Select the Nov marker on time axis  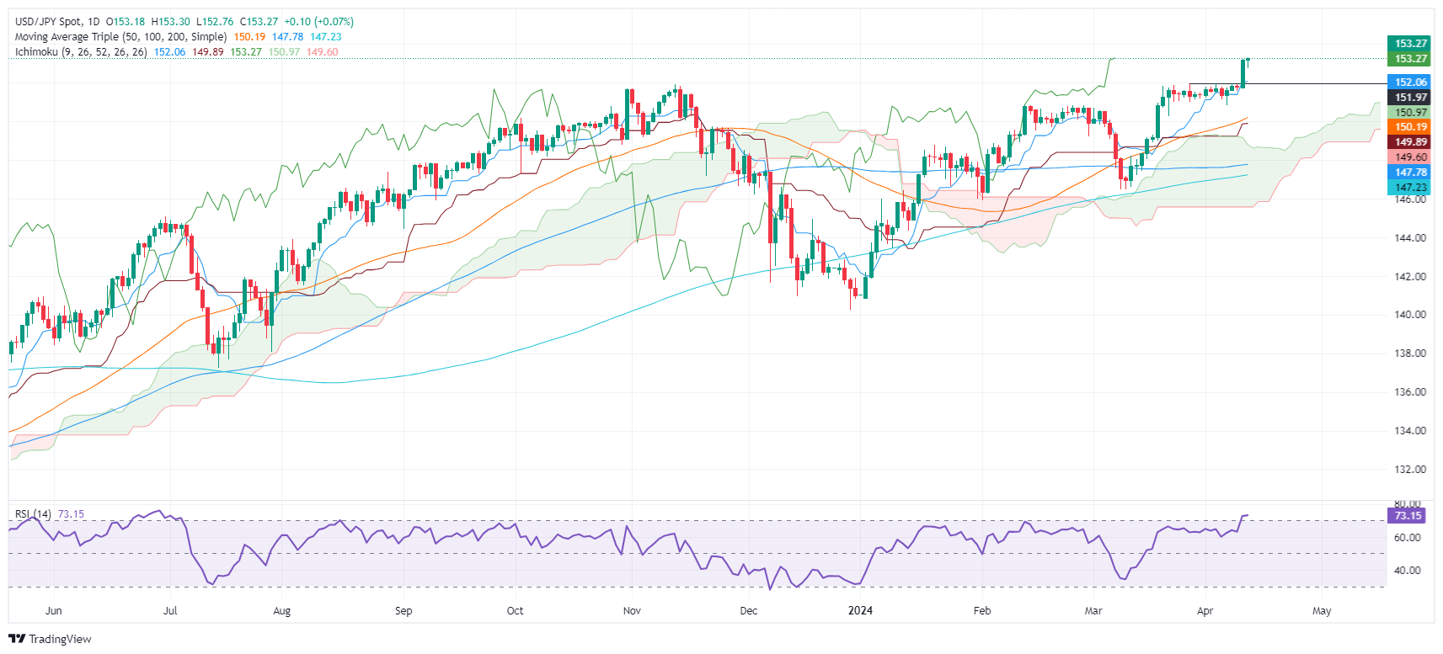coord(632,611)
